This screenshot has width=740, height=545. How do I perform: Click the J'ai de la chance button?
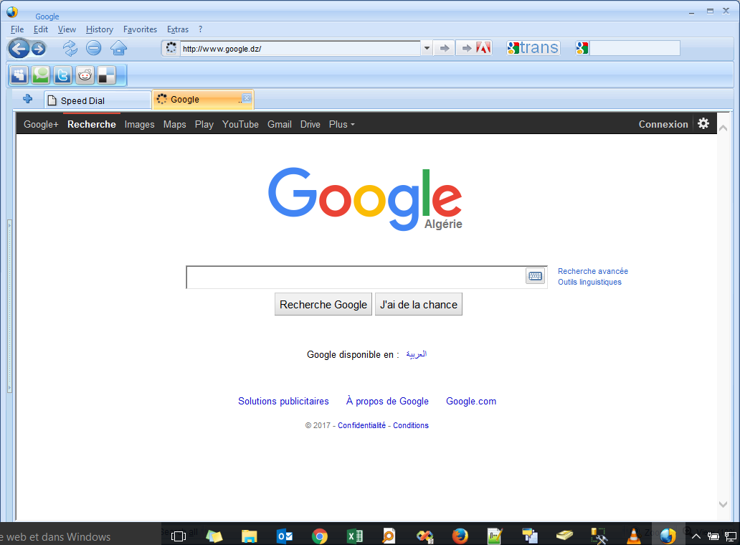(x=419, y=304)
